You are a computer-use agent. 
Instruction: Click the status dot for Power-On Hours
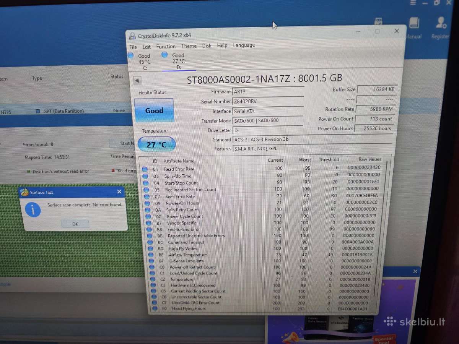coord(146,203)
